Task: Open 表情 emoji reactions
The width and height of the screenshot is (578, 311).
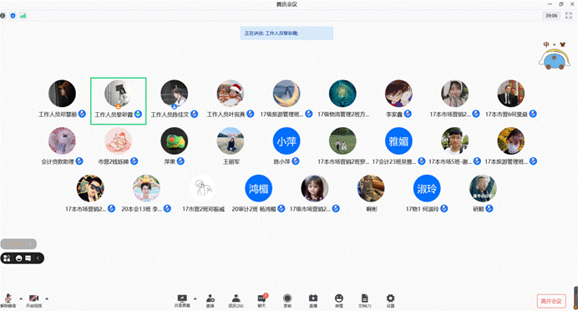Action: pos(339,300)
